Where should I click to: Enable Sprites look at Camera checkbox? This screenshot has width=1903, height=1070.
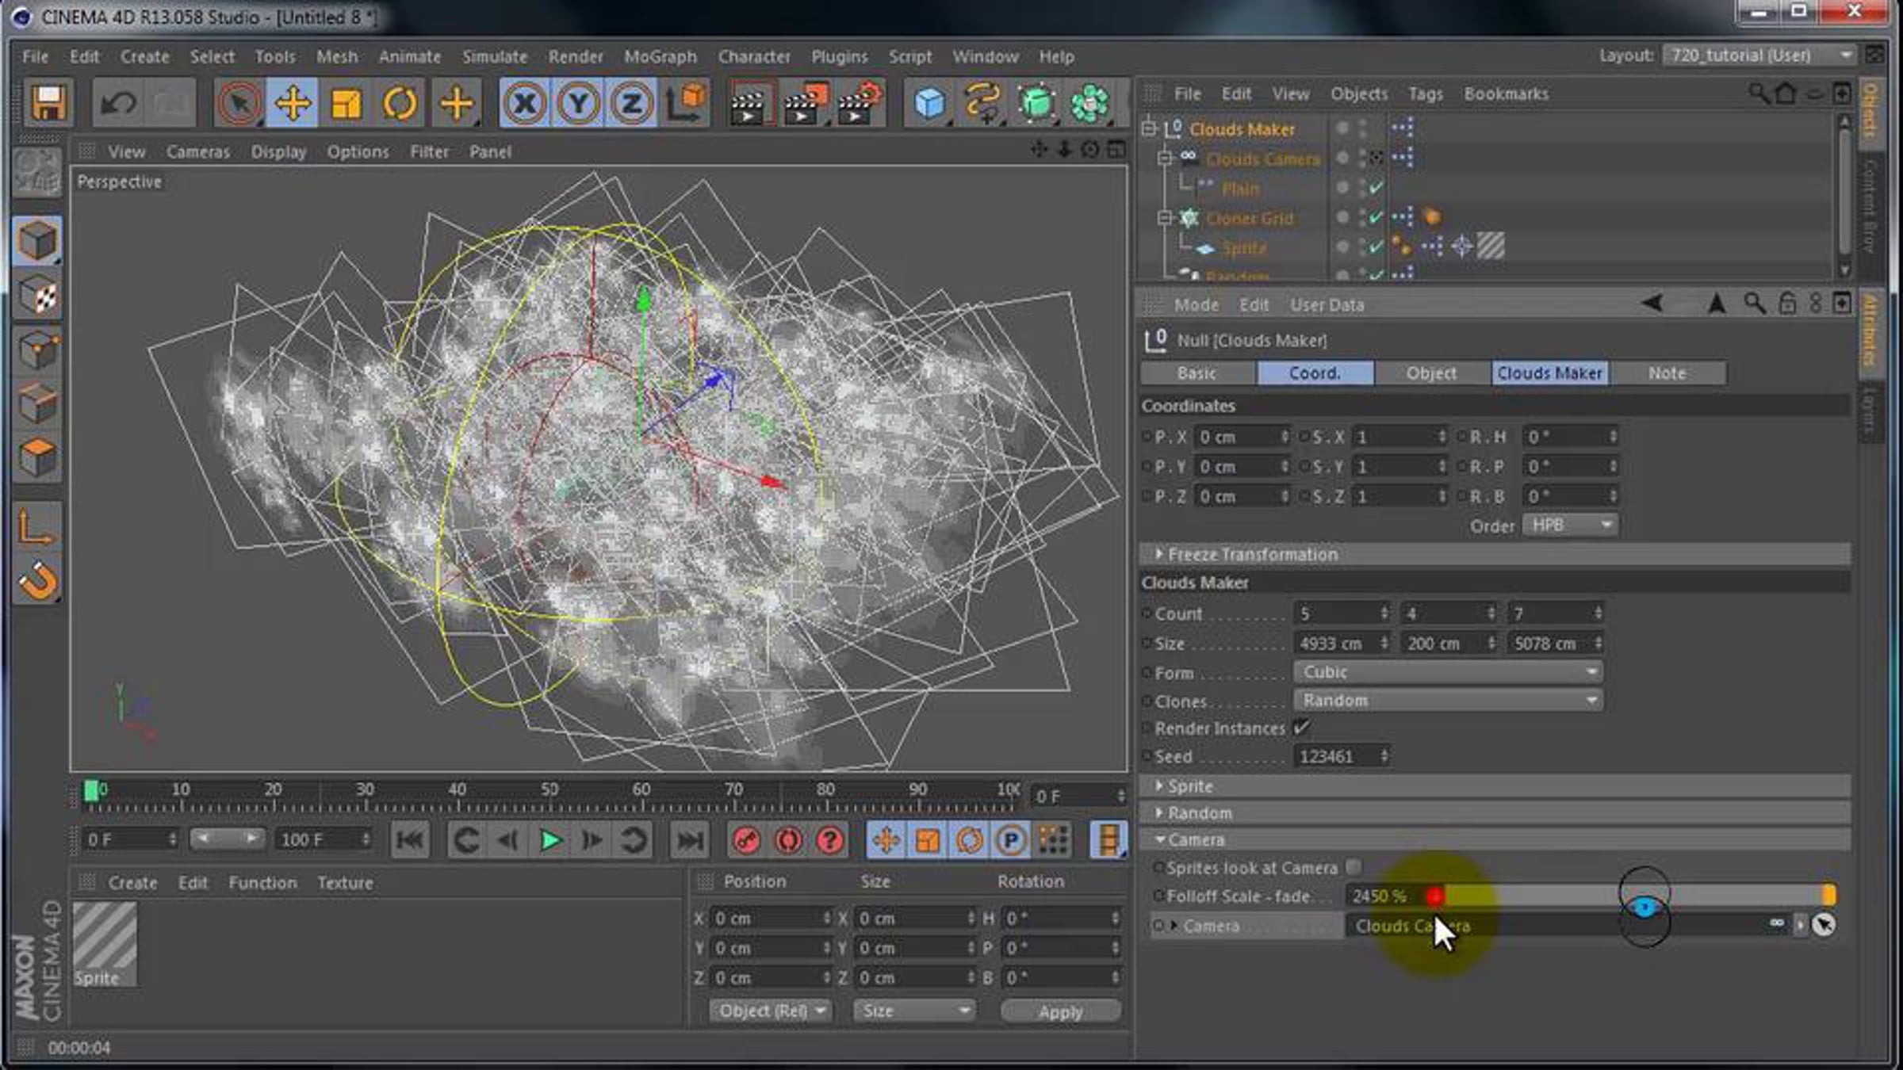[1354, 867]
